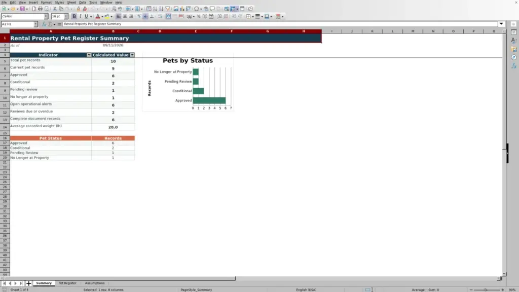The width and height of the screenshot is (519, 292).
Task: Switch to the Pet Register sheet tab
Action: pyautogui.click(x=67, y=283)
